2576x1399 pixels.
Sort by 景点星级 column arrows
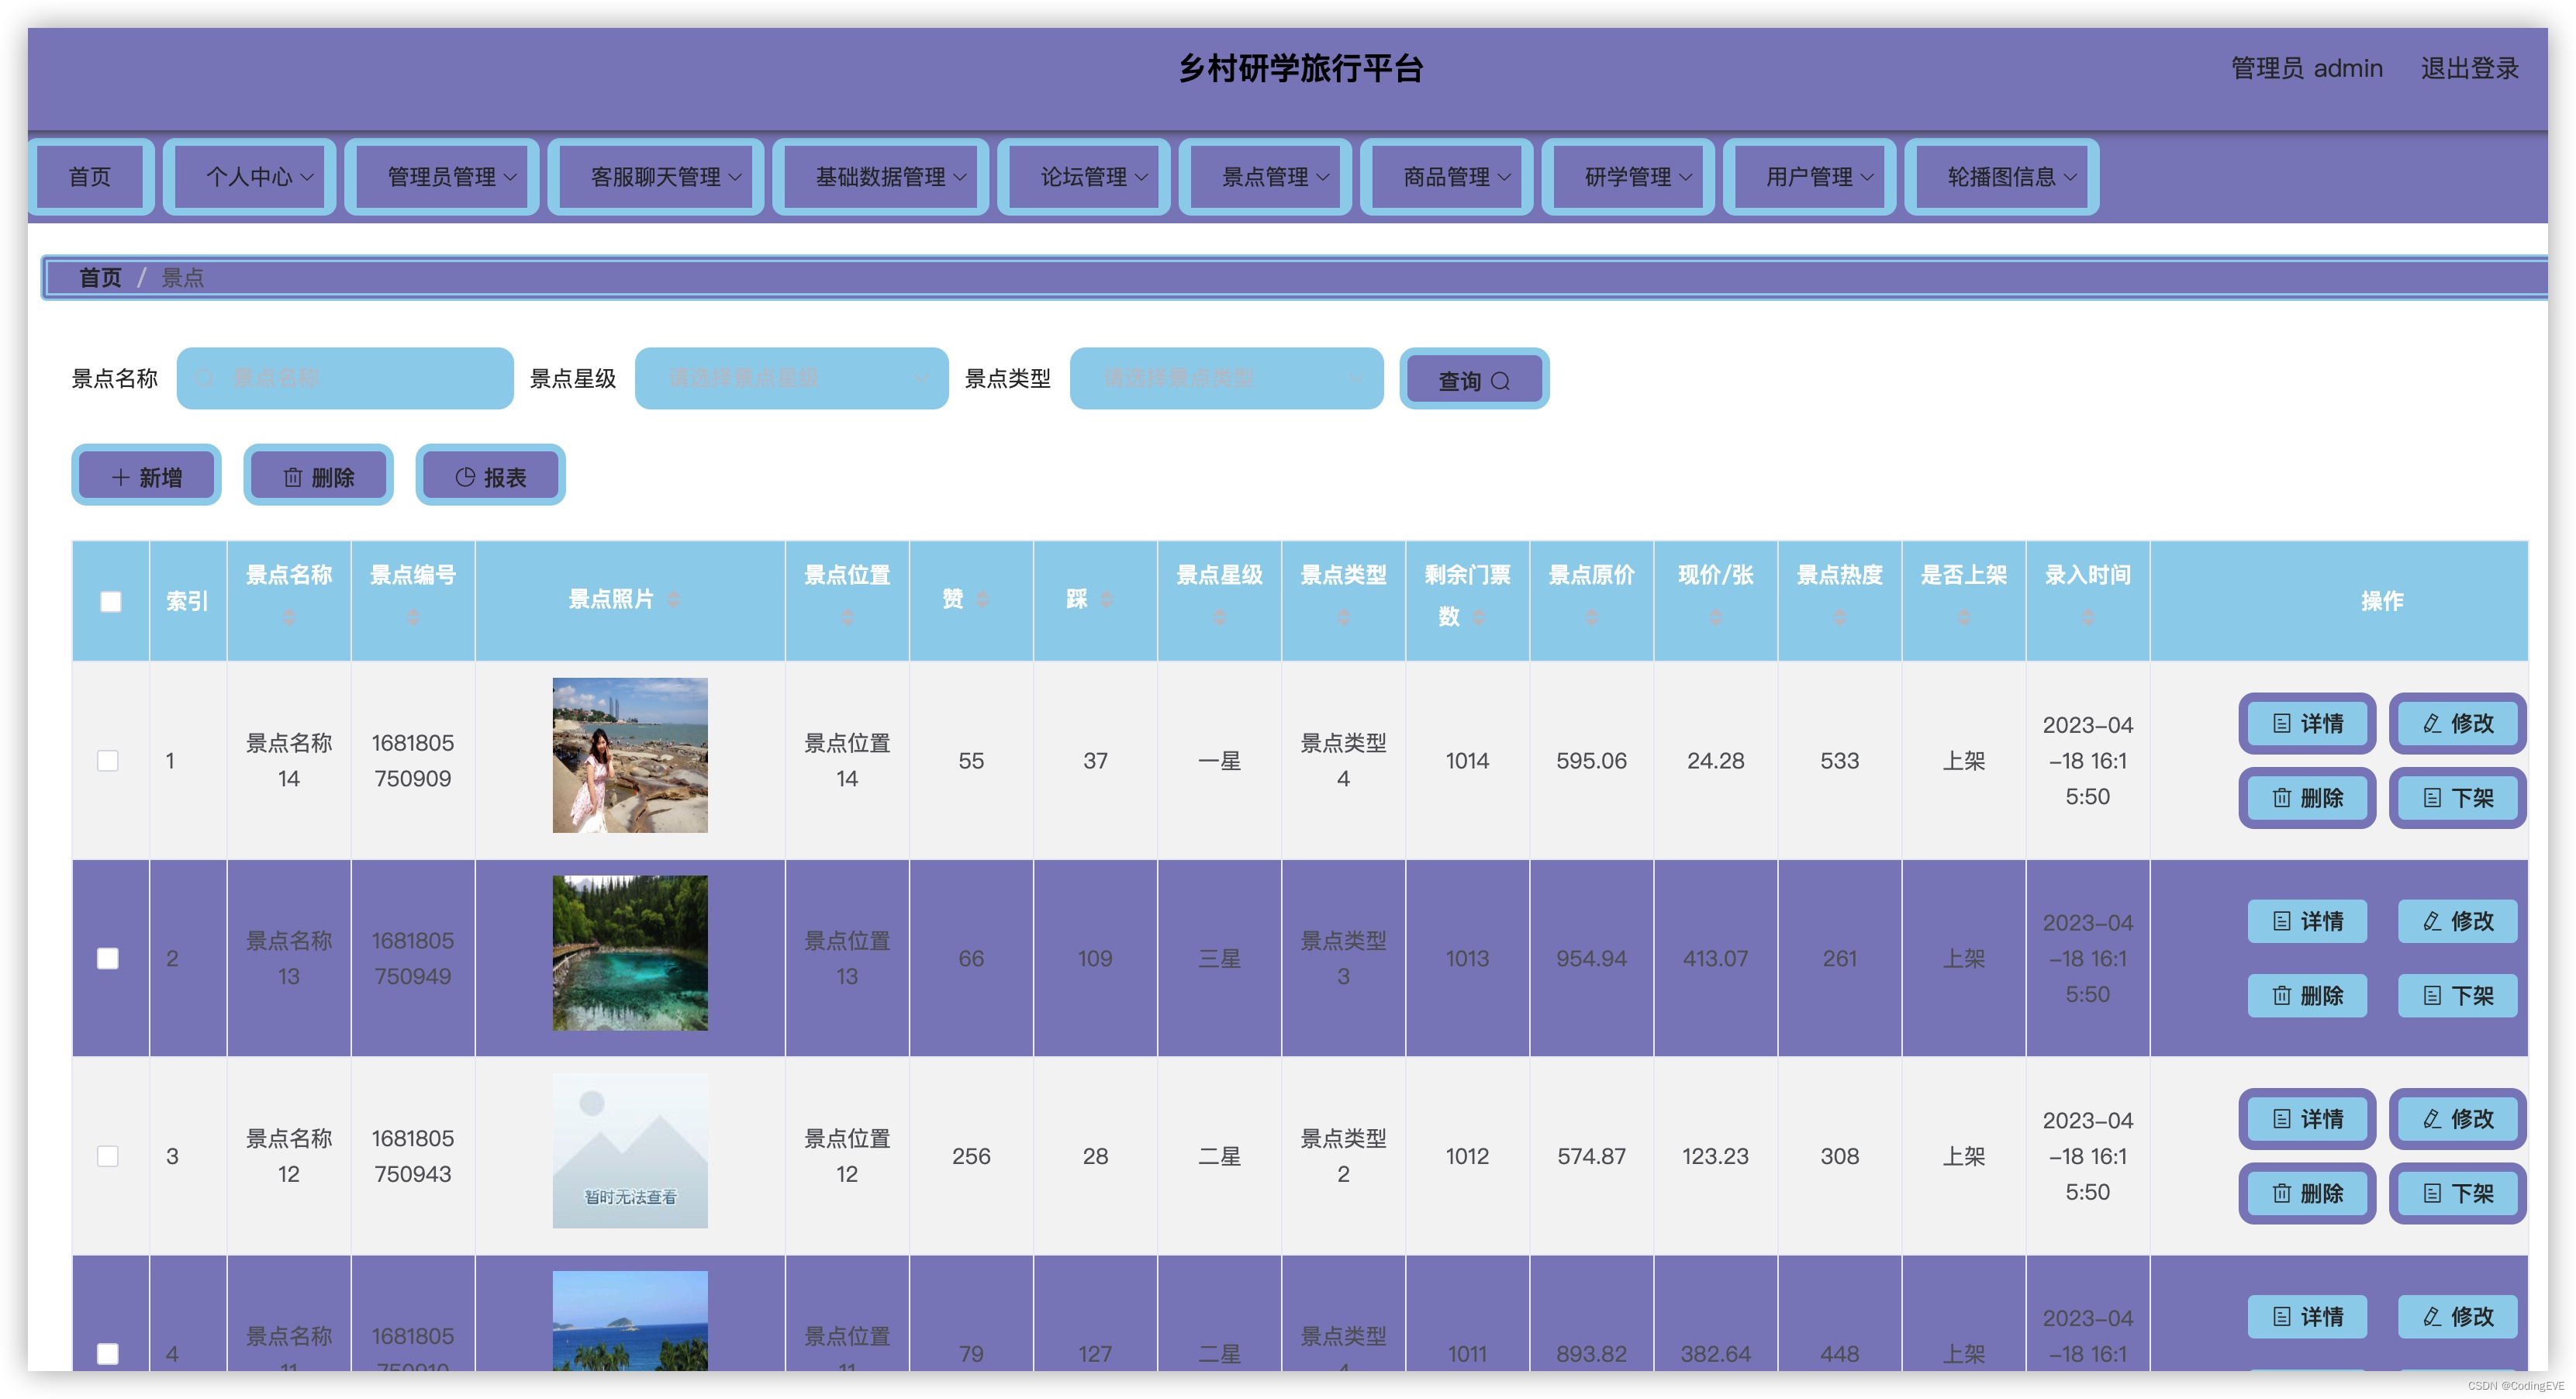1219,618
